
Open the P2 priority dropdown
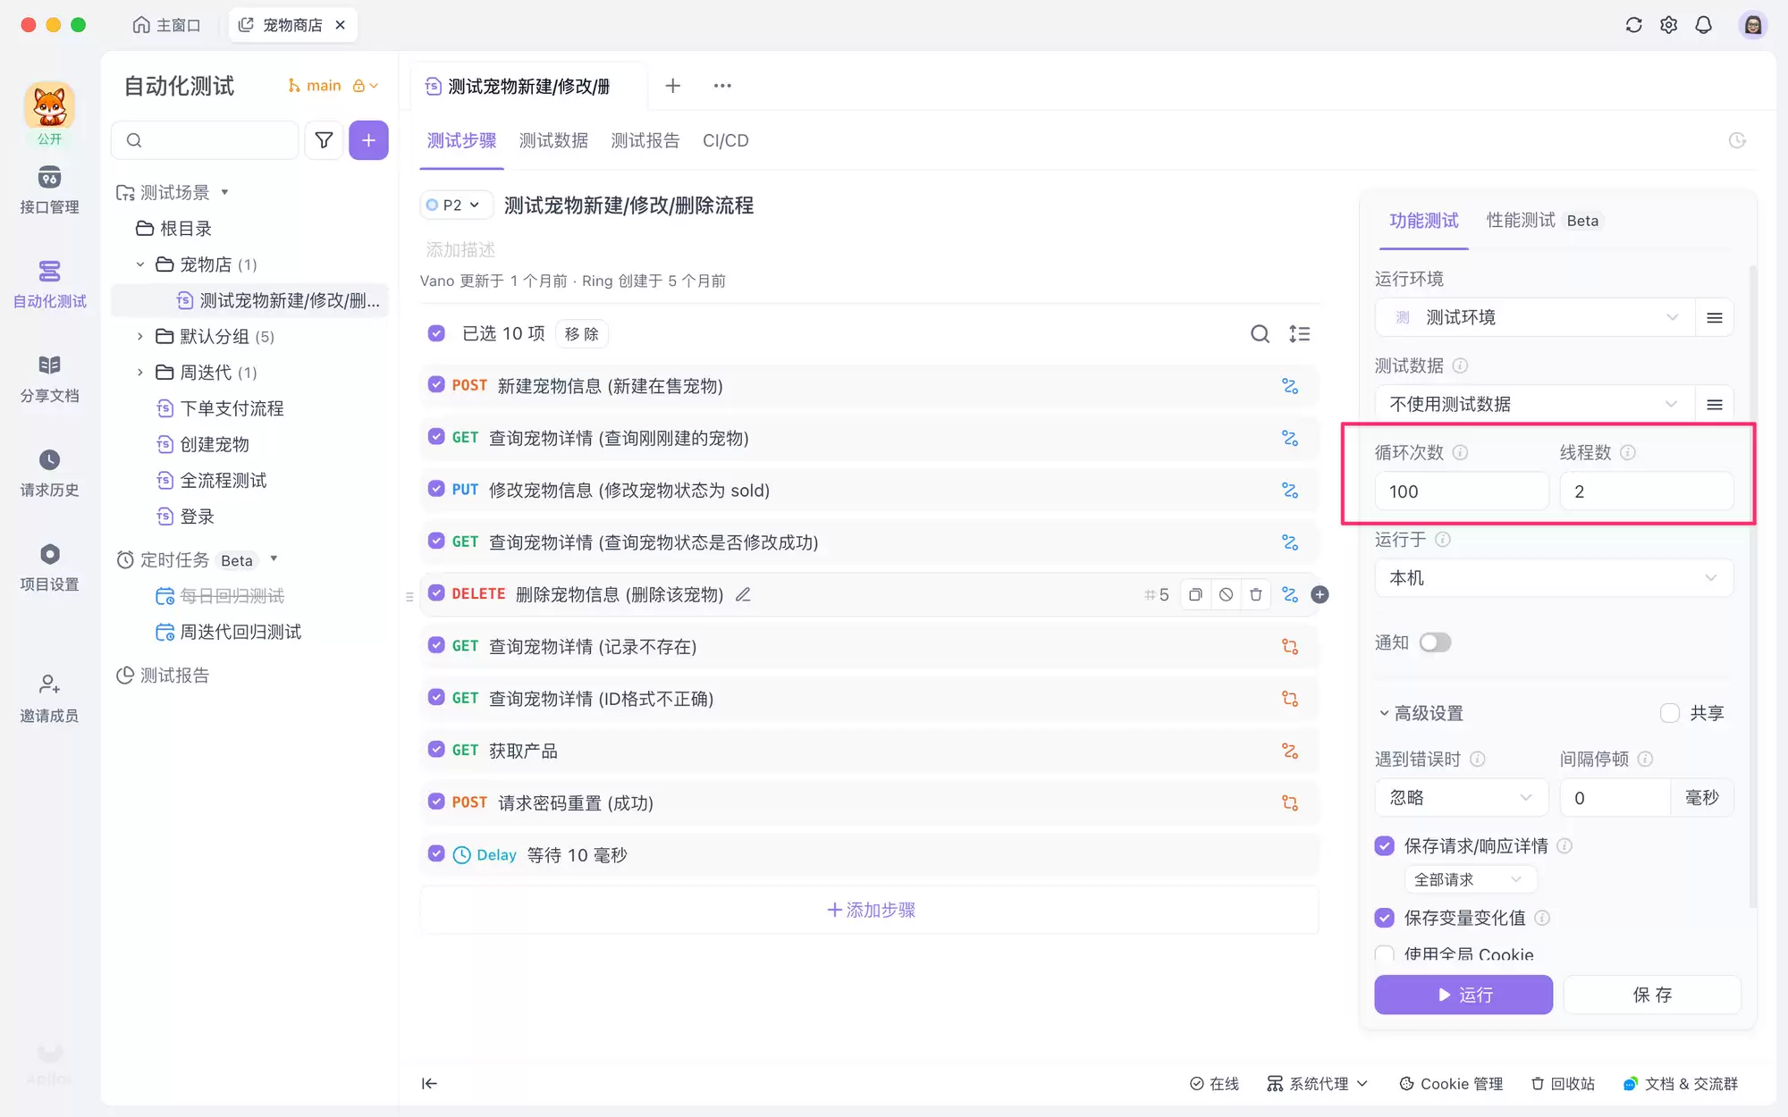pos(456,205)
